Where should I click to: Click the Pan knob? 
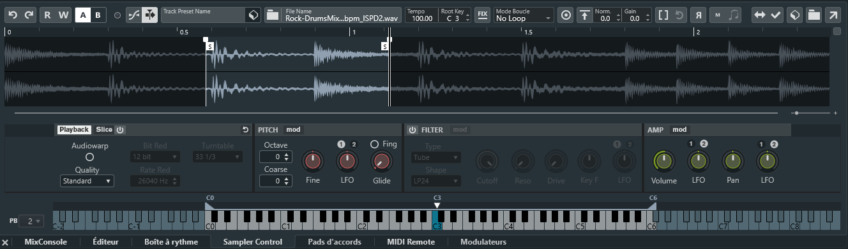(732, 162)
